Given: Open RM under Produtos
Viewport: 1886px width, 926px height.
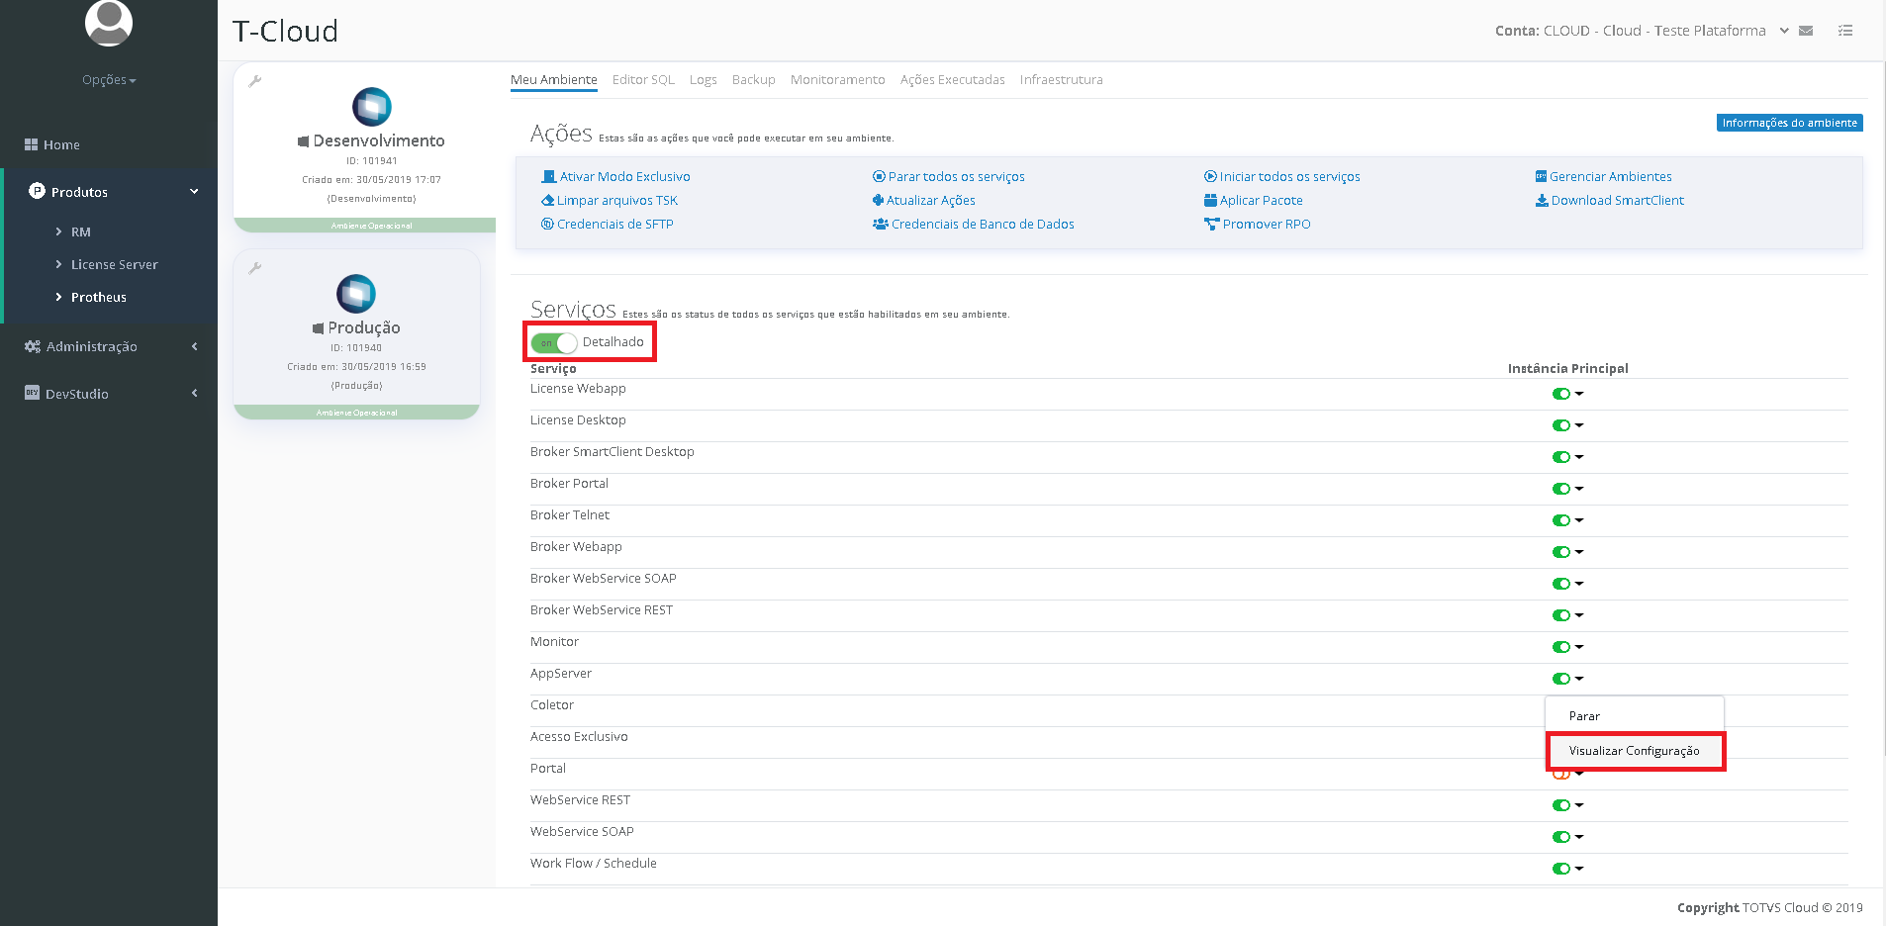Looking at the screenshot, I should click(81, 232).
